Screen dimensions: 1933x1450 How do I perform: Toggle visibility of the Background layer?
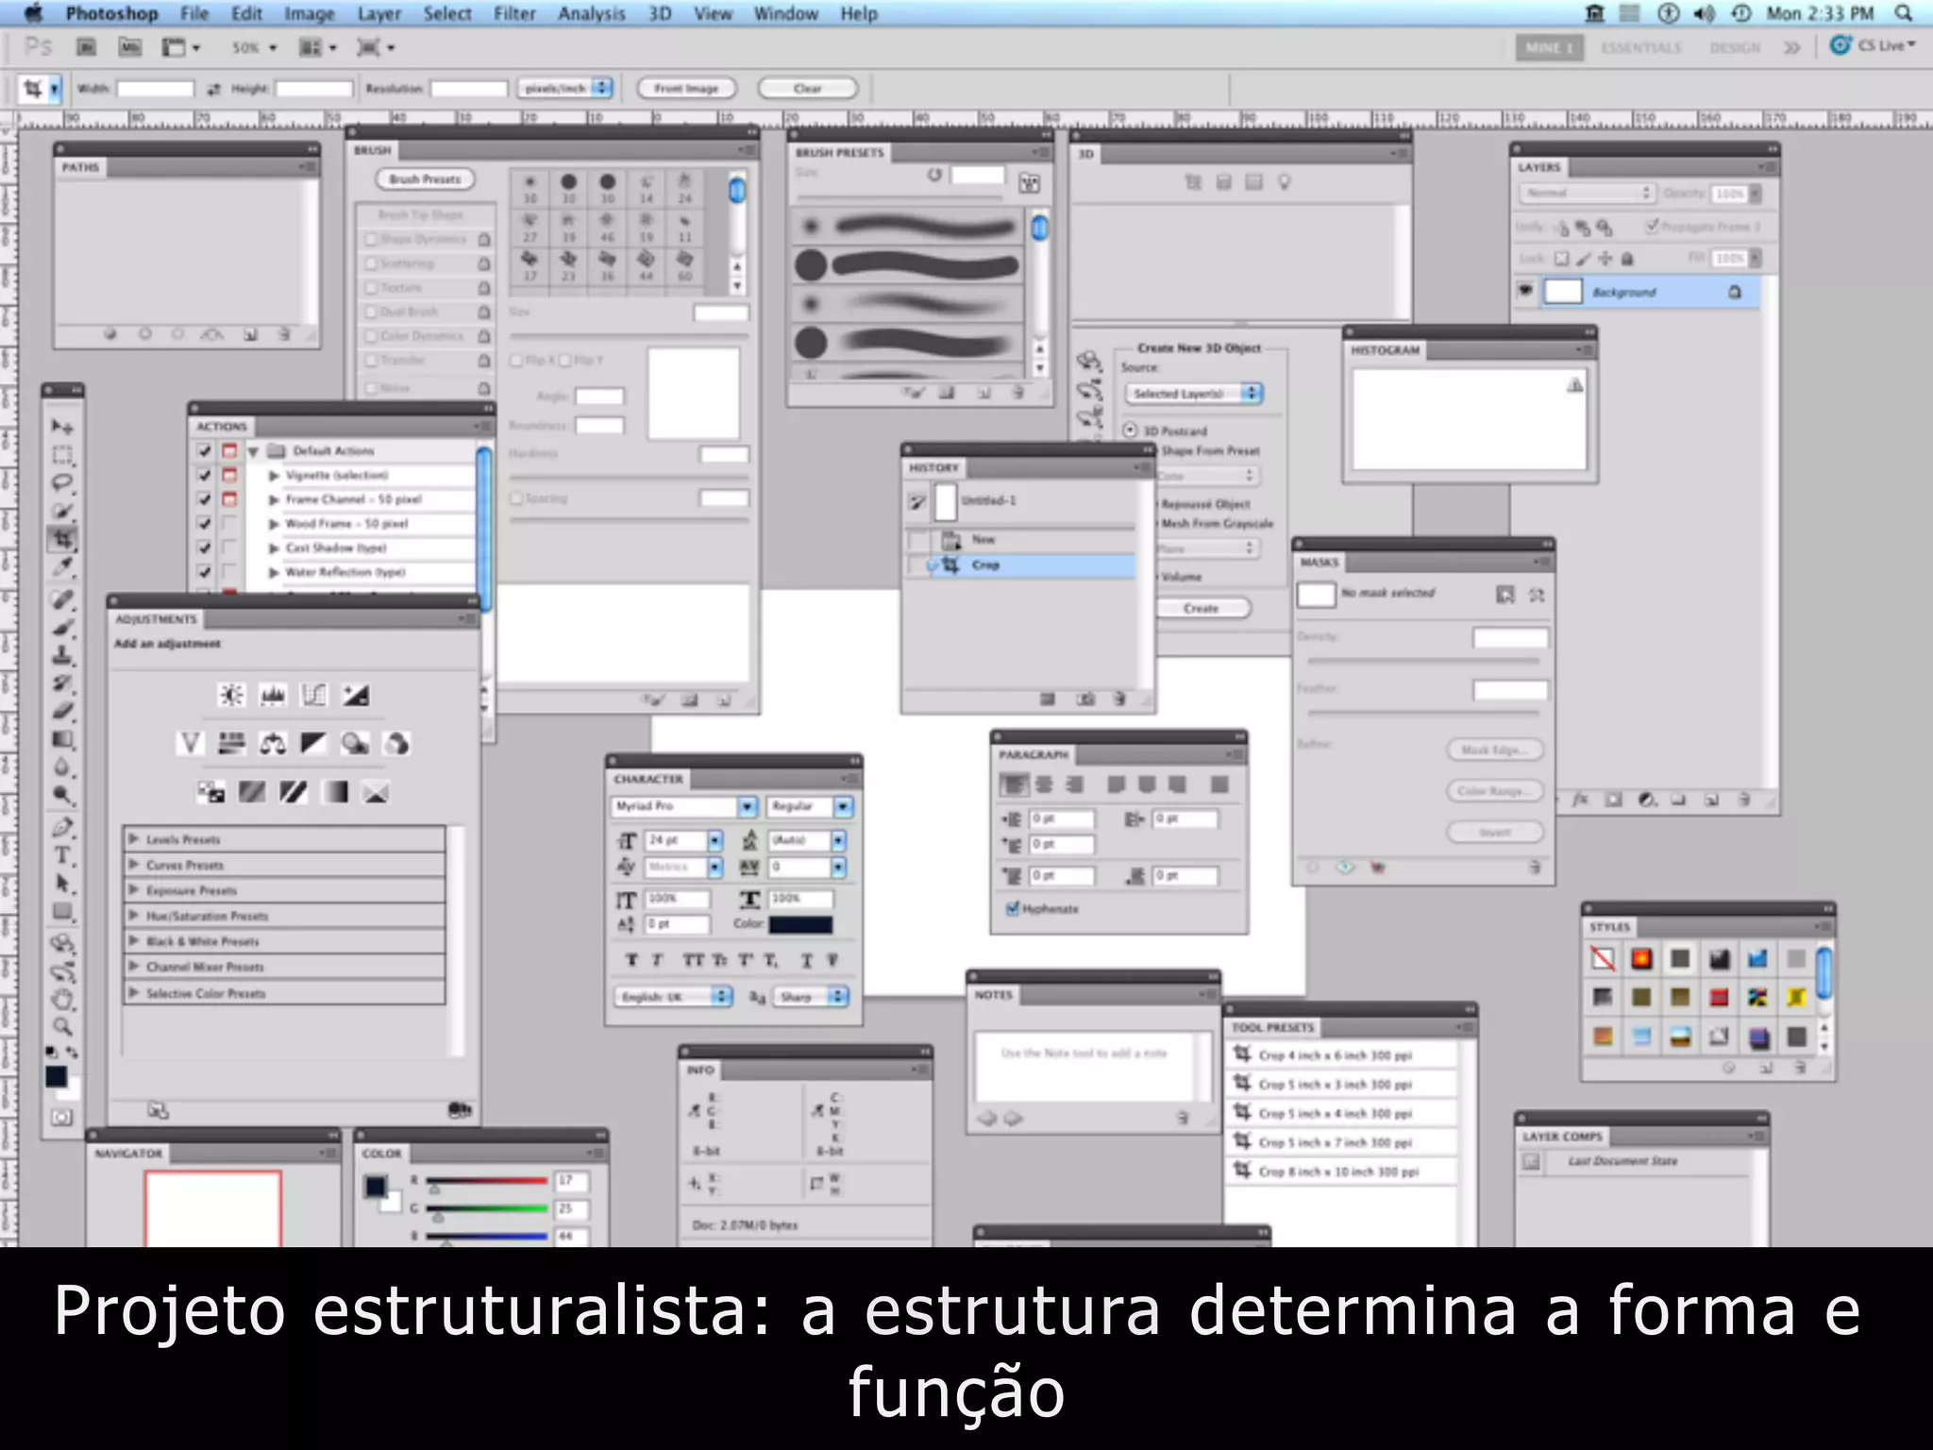click(1525, 291)
